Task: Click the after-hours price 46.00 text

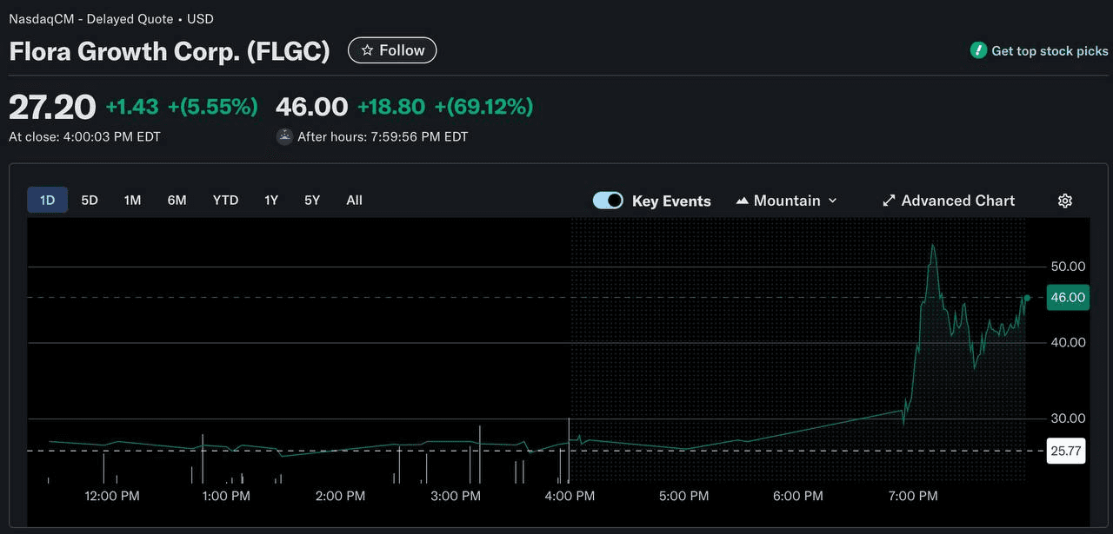Action: (311, 107)
